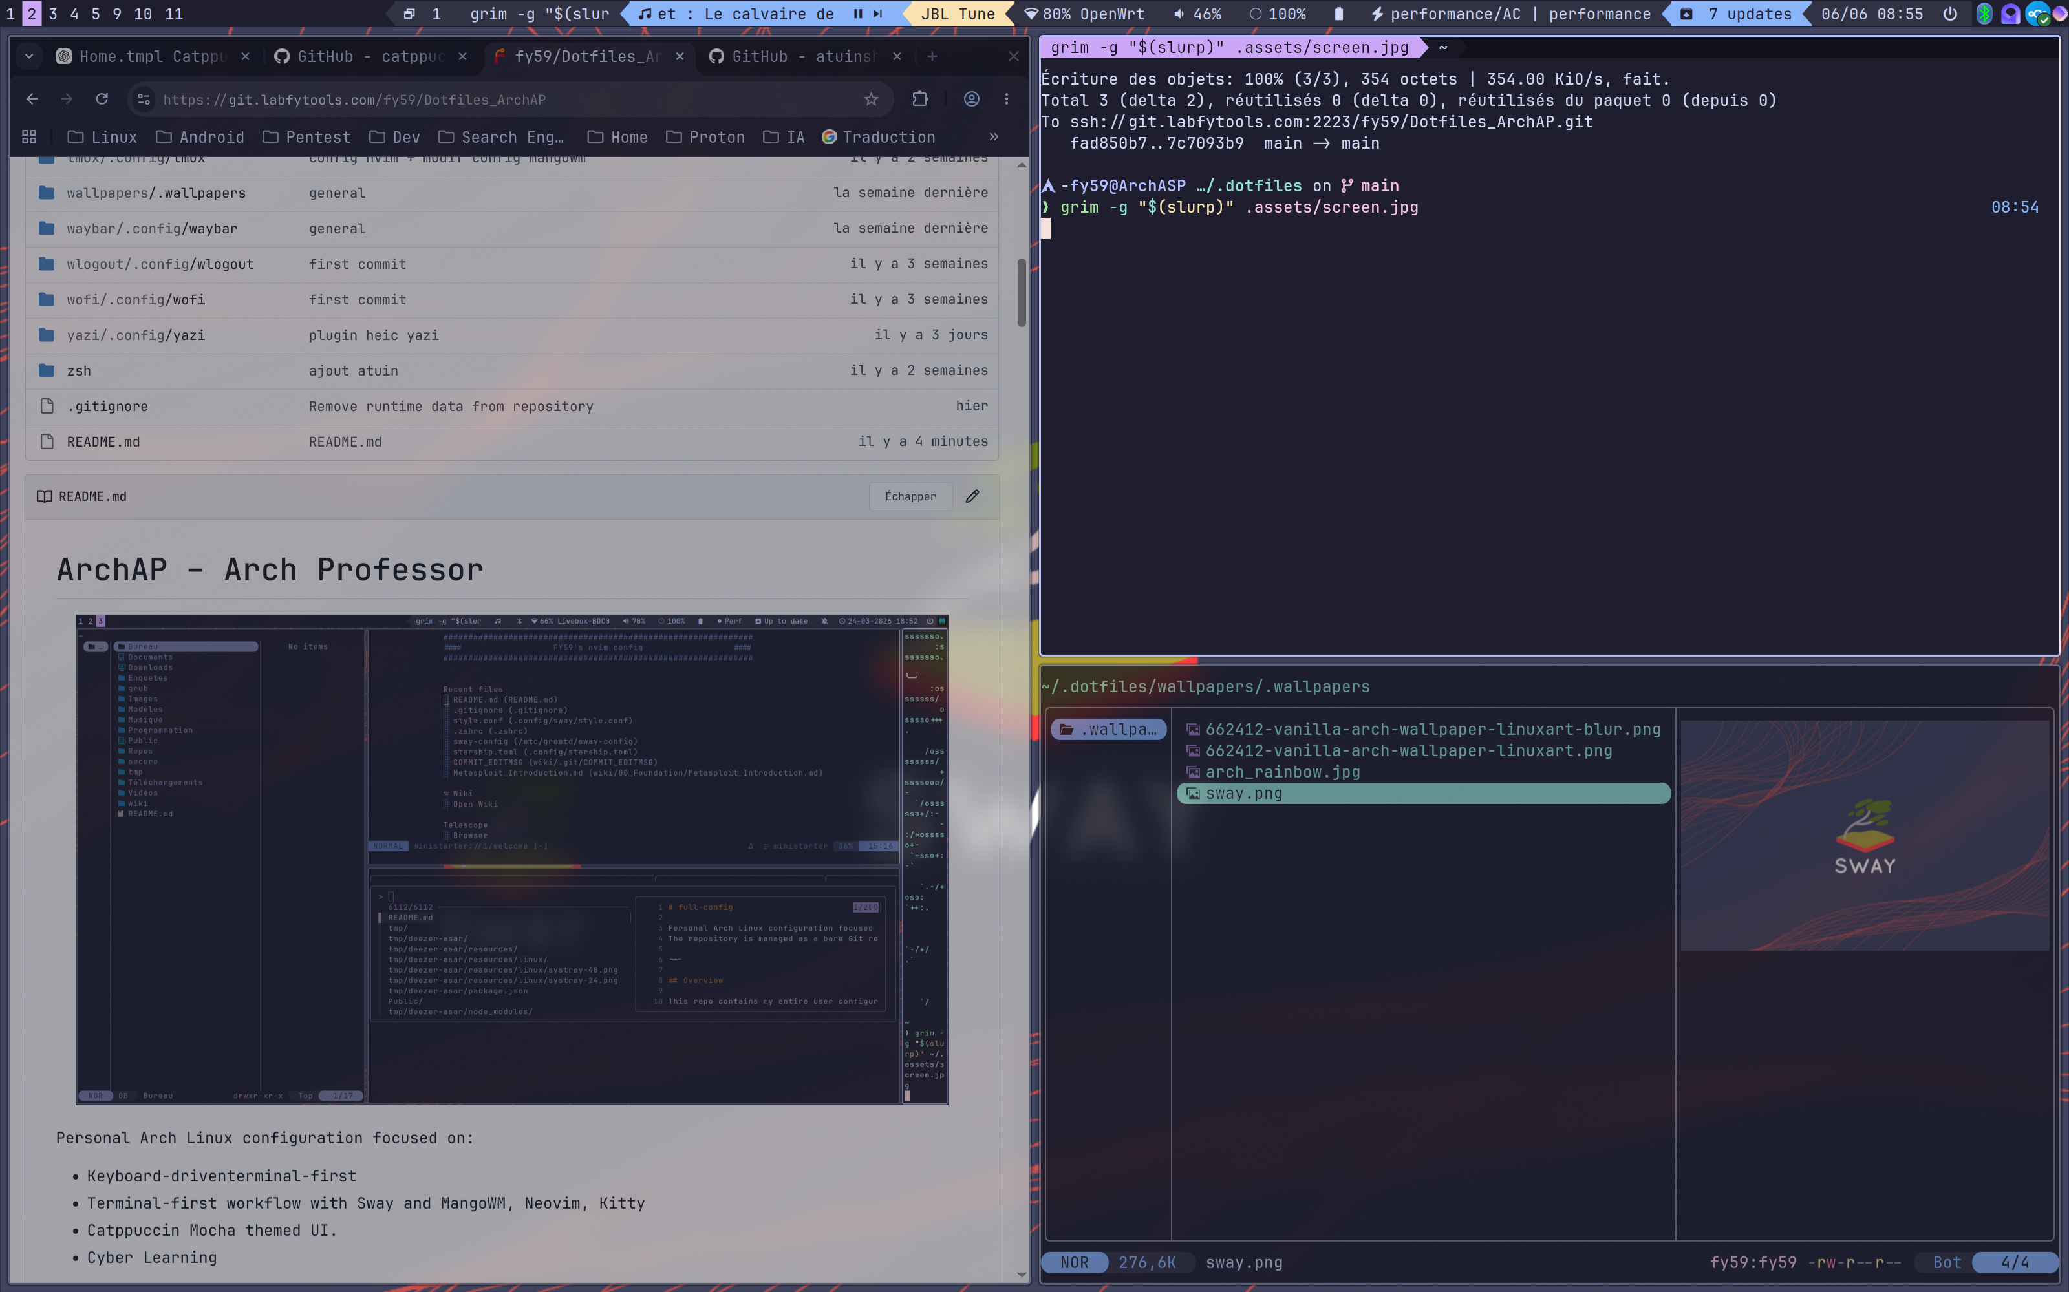Click the plugin heic yazi commit message
Image resolution: width=2069 pixels, height=1292 pixels.
(x=374, y=335)
